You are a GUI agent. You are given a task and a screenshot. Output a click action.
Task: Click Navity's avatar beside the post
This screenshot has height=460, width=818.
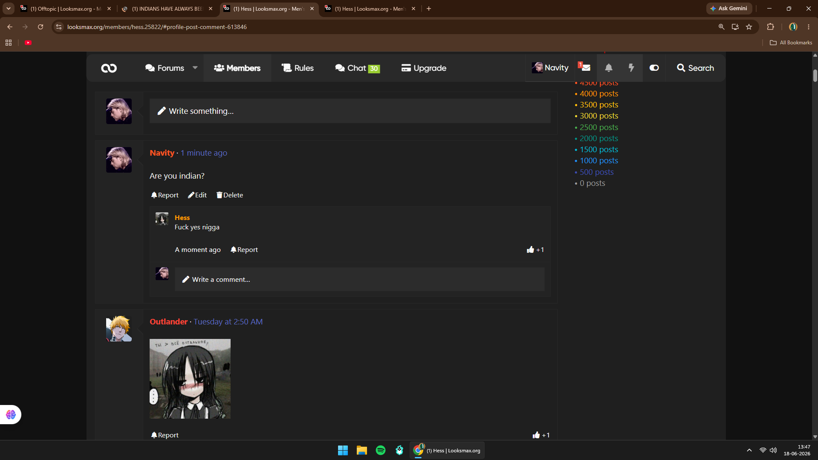coord(119,160)
